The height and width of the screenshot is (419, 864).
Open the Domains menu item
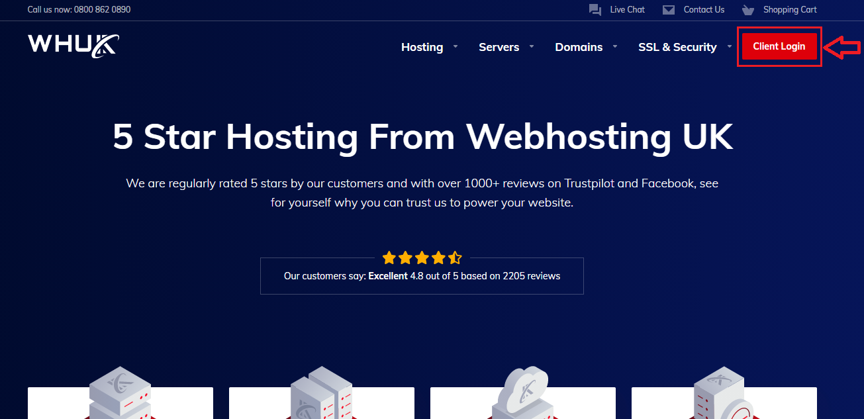click(579, 47)
